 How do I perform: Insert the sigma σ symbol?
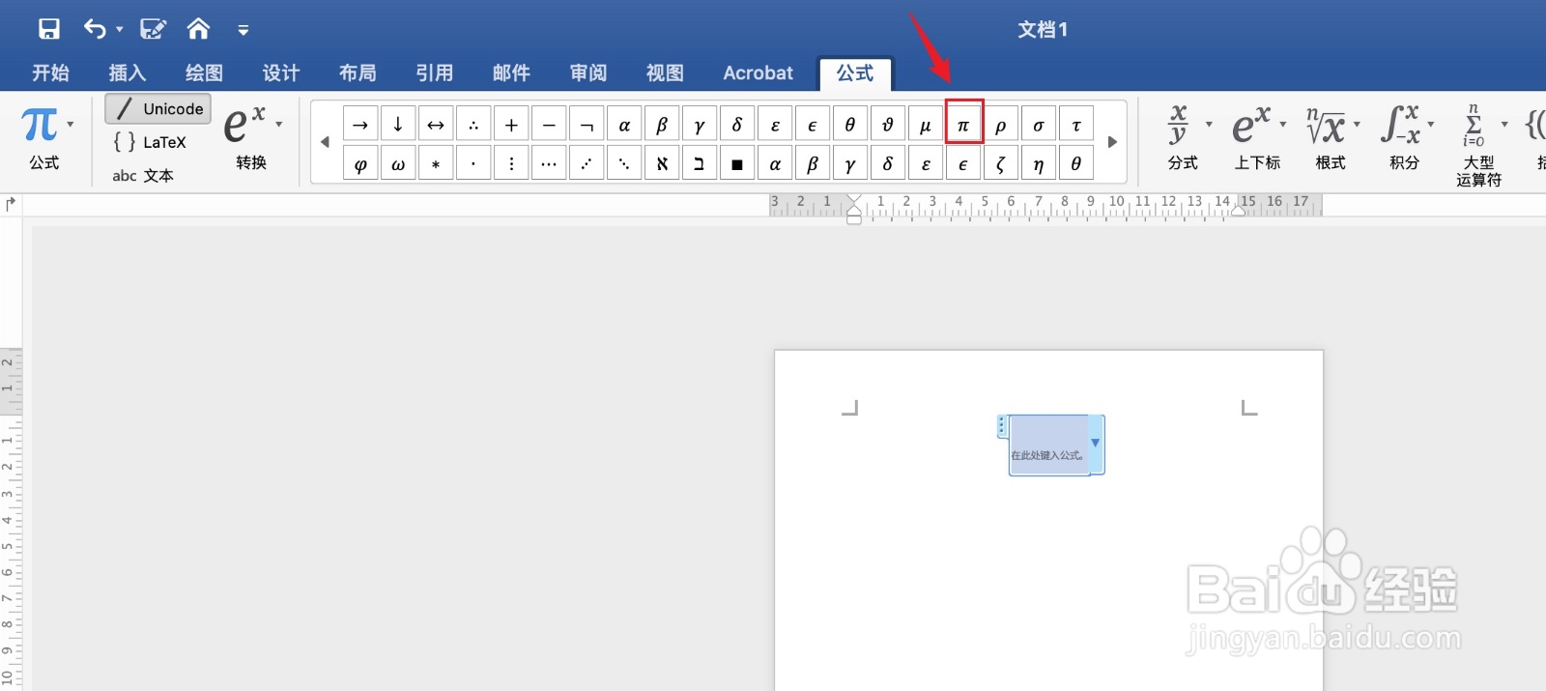(x=1039, y=125)
